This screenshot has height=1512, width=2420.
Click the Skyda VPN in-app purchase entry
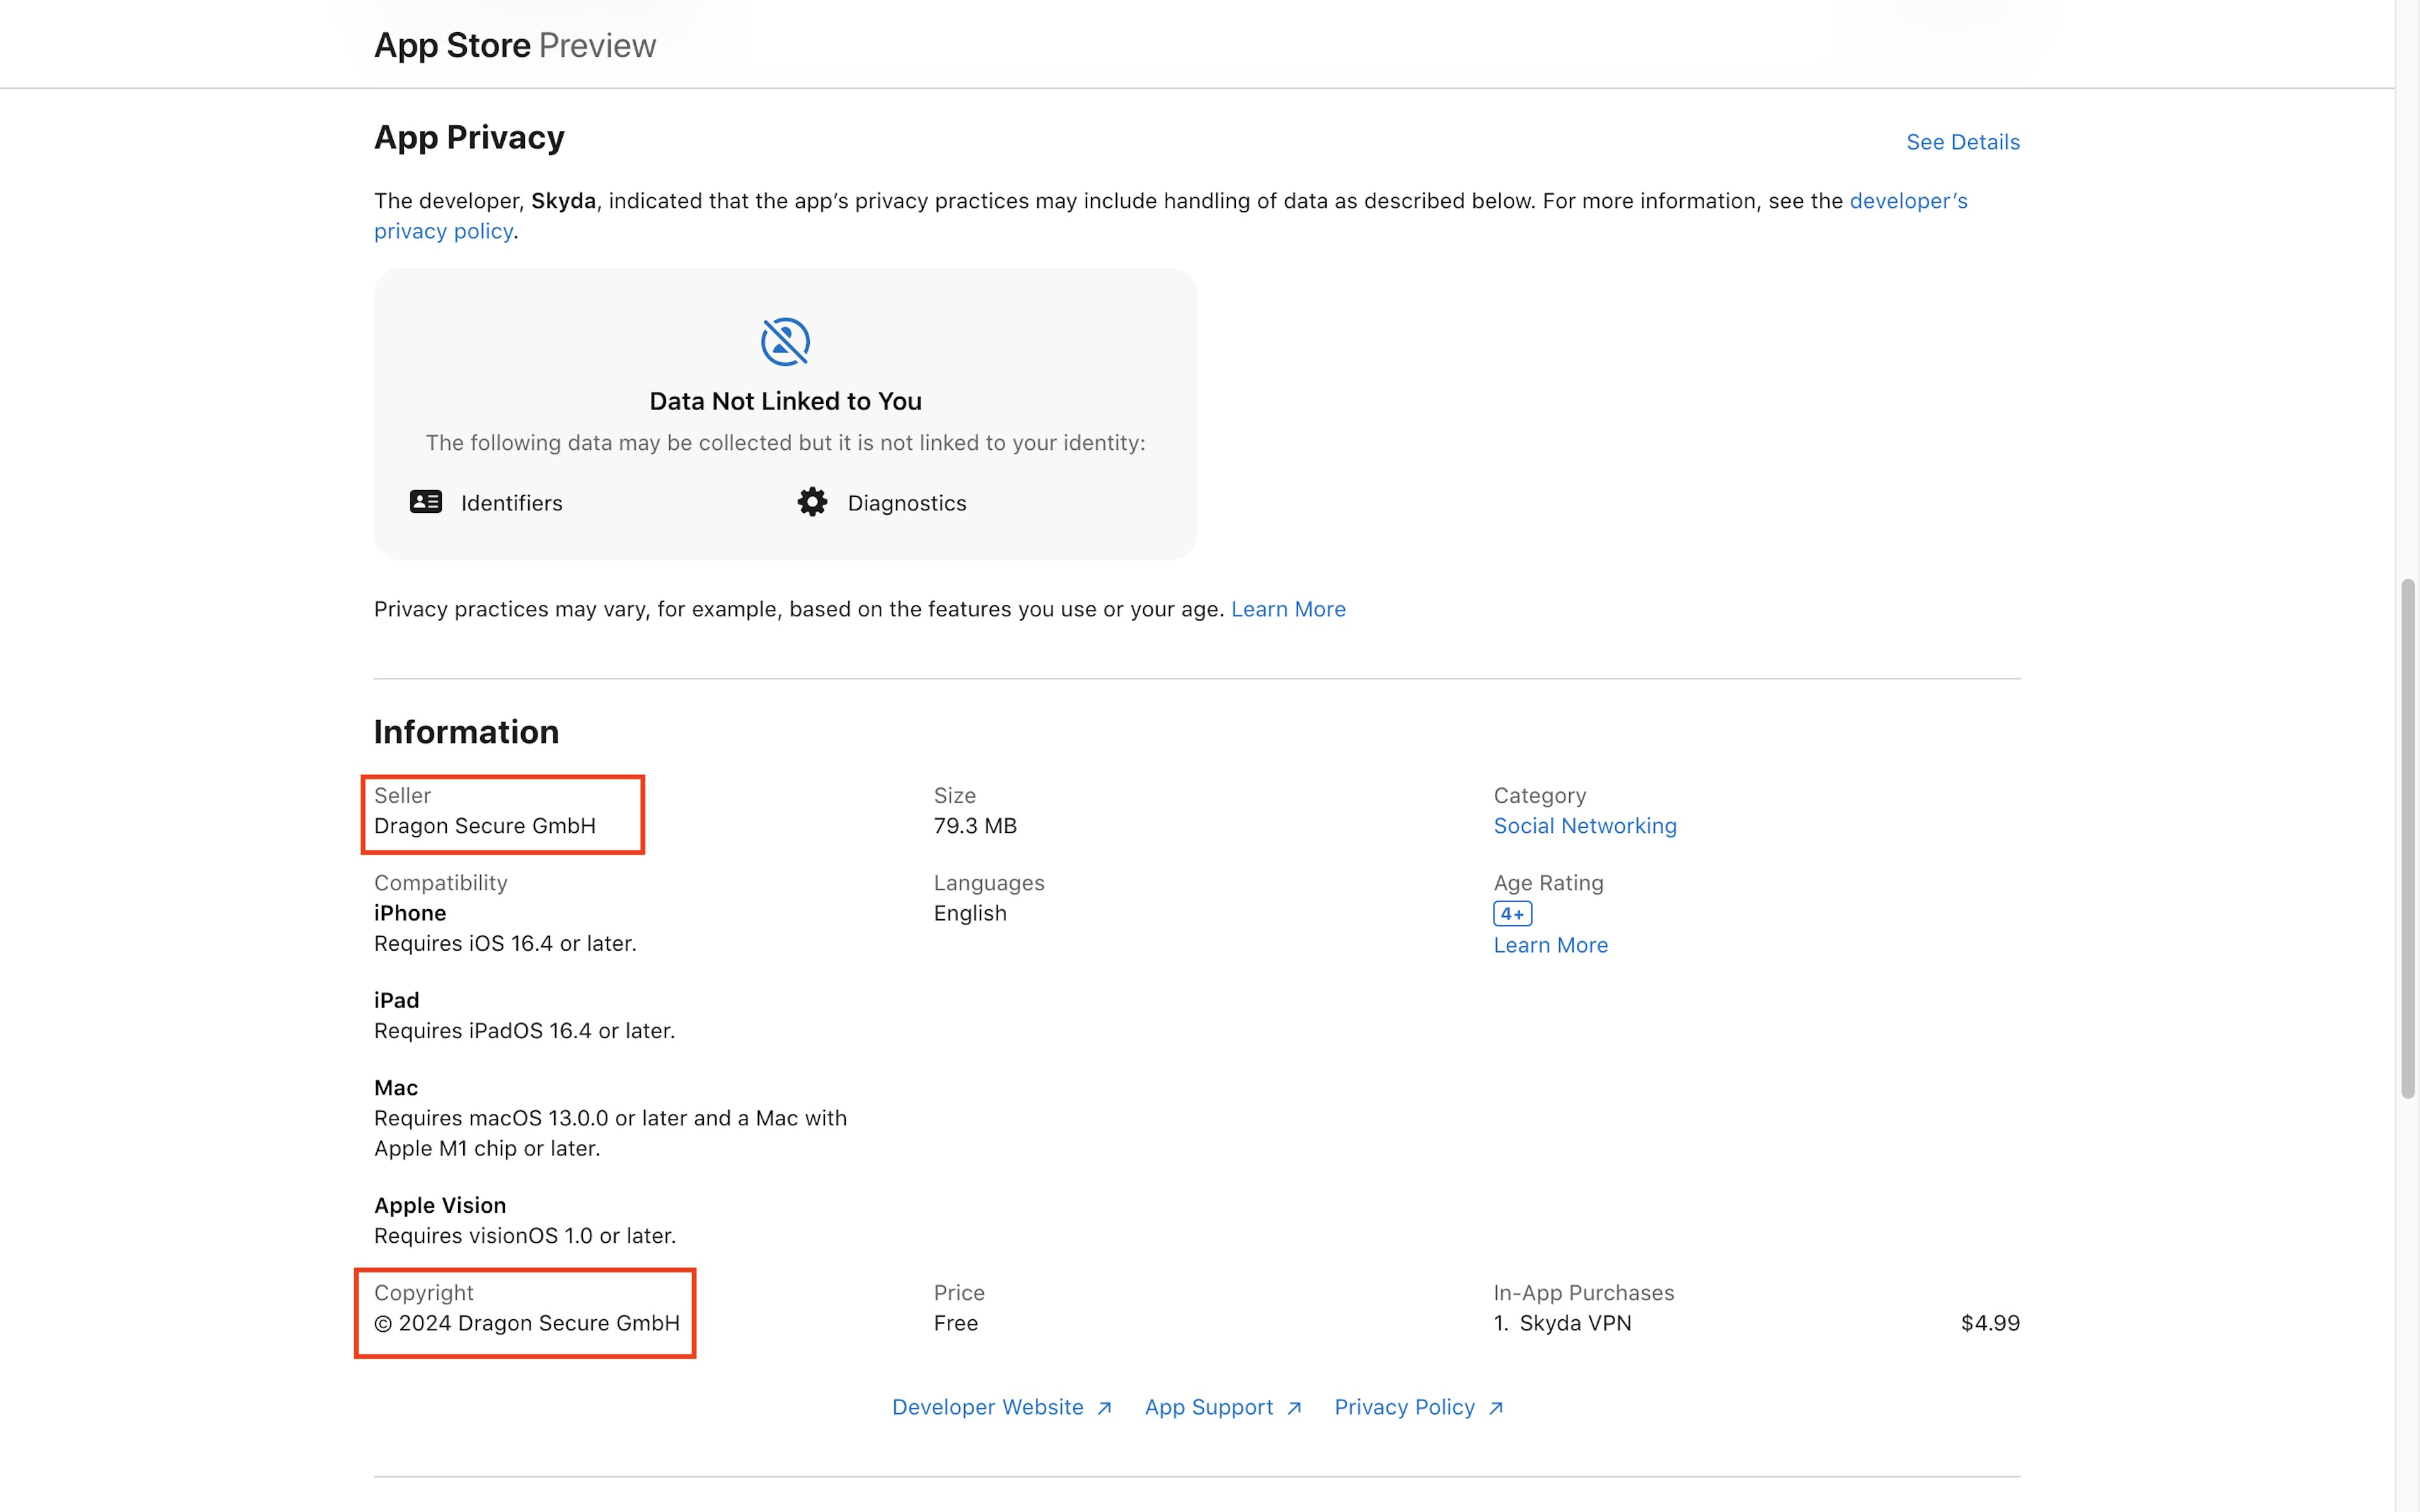[x=1574, y=1323]
